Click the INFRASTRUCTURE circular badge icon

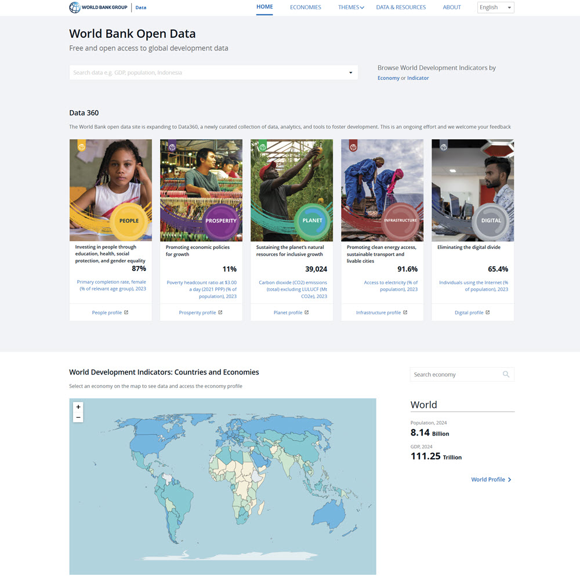tap(401, 220)
